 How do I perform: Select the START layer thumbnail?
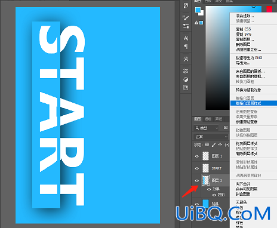tap(205, 168)
